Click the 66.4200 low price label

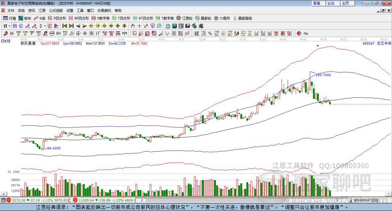point(54,148)
